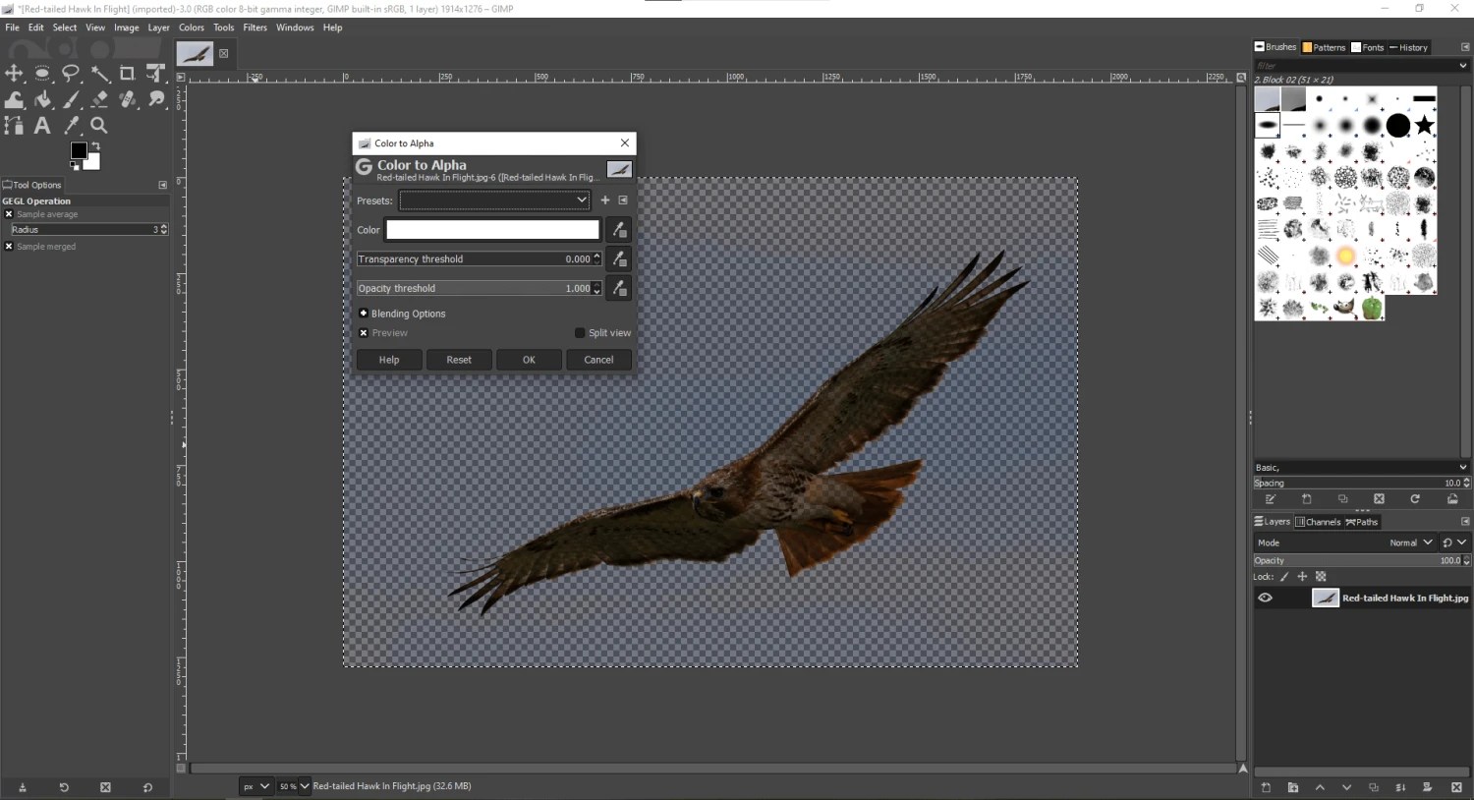Select the Paintbrush tool
Viewport: 1474px width, 800px height.
tap(71, 98)
